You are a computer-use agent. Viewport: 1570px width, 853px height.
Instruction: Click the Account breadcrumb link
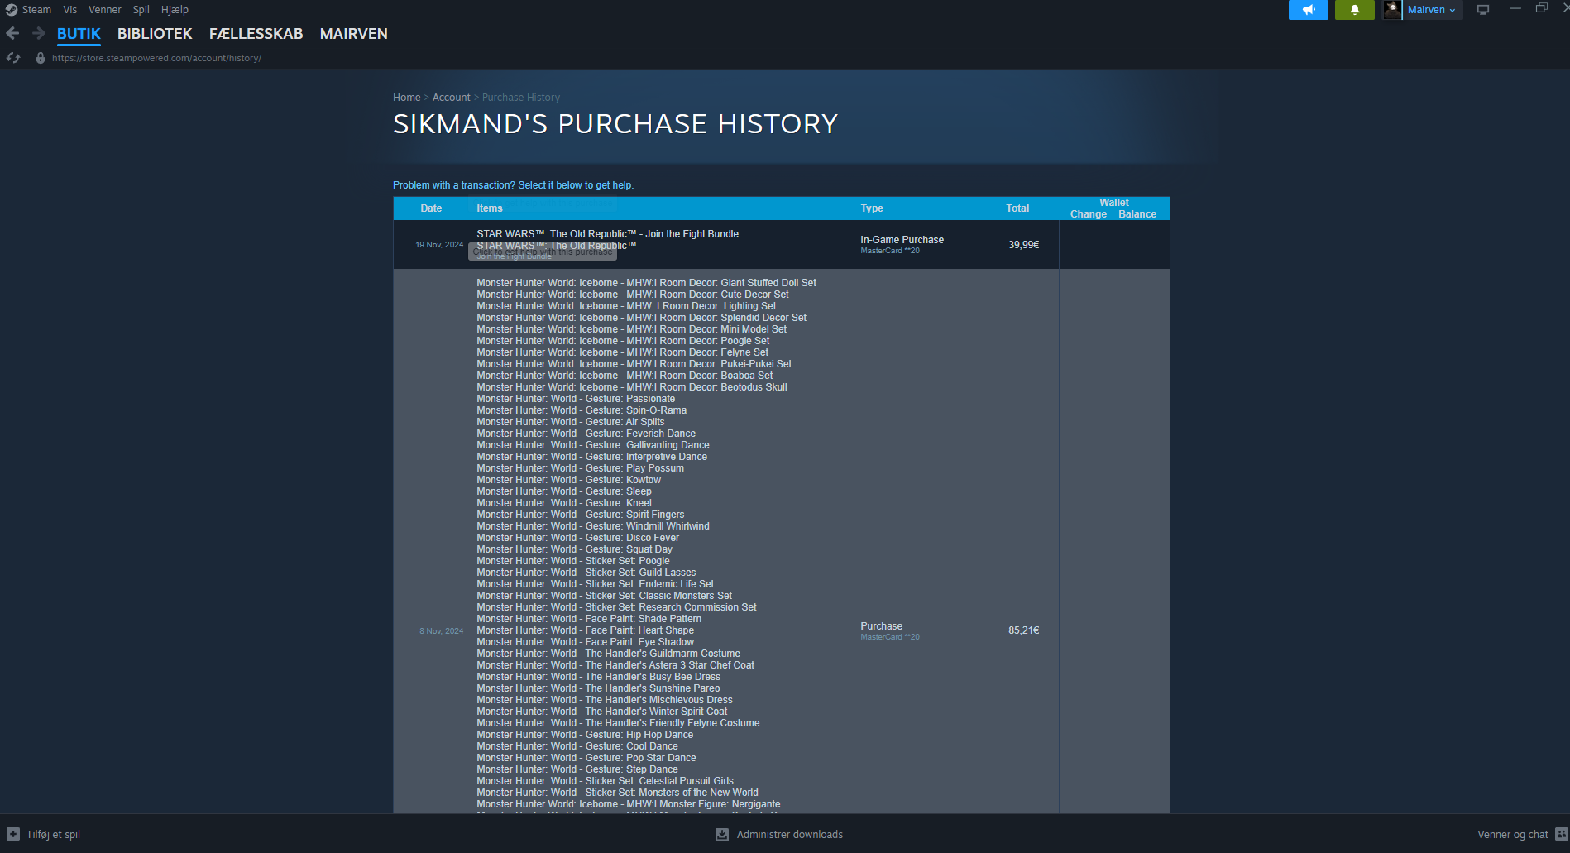[451, 98]
